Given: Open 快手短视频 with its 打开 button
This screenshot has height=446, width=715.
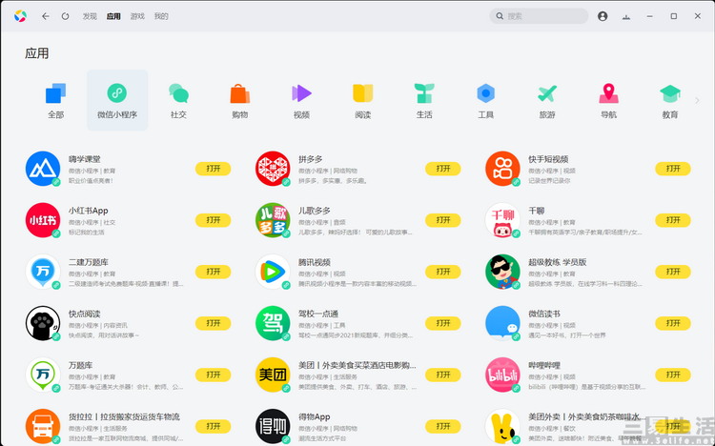Looking at the screenshot, I should coord(673,169).
